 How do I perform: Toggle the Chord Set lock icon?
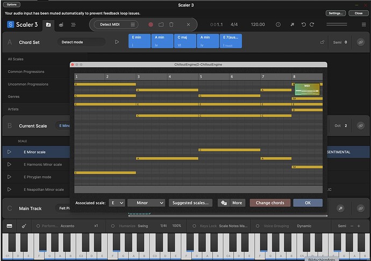point(322,42)
